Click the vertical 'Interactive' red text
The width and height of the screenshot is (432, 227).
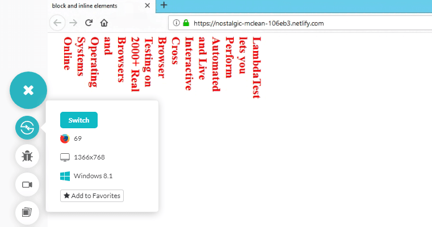tap(189, 64)
